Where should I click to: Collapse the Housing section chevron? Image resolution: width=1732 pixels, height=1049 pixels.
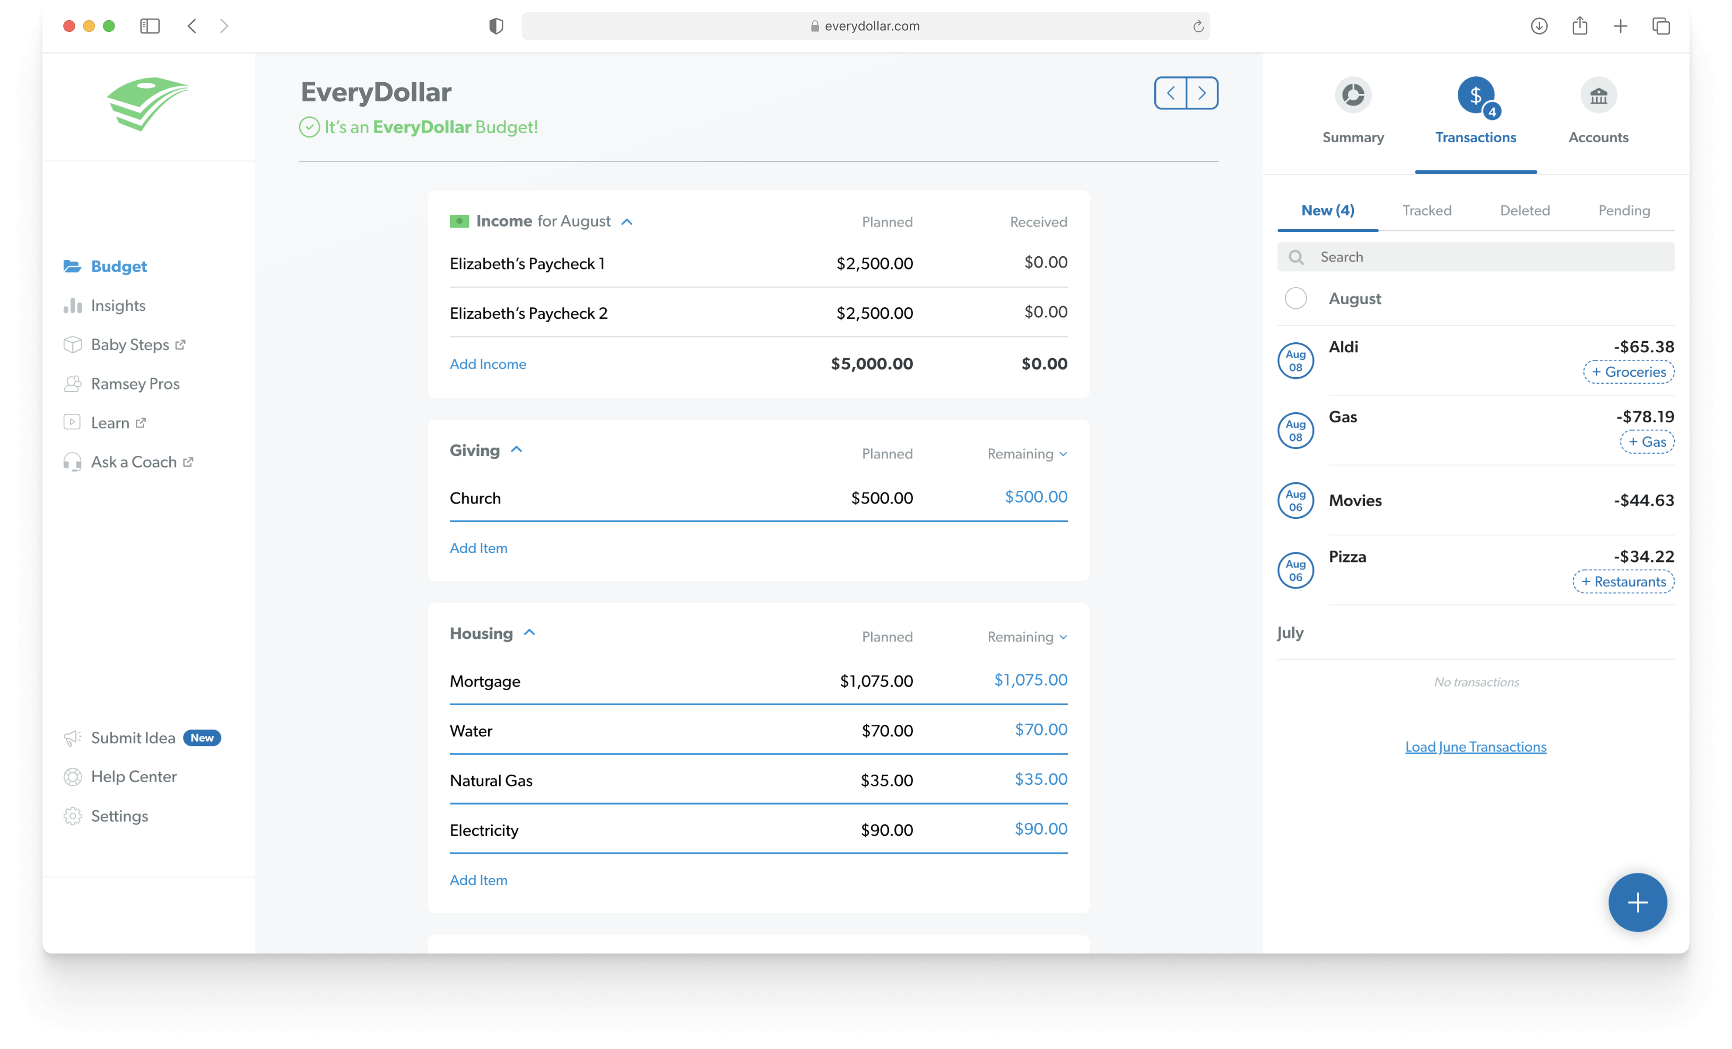tap(529, 633)
